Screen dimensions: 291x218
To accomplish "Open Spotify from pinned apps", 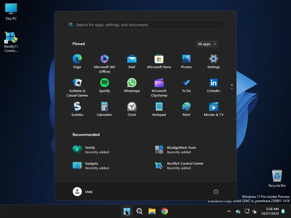I will point(105,85).
